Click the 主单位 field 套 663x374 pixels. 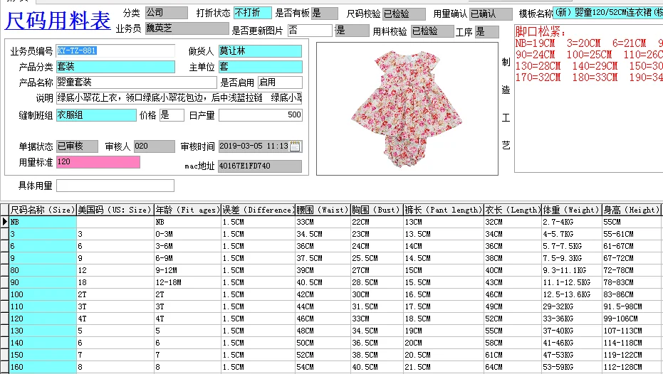click(x=261, y=67)
